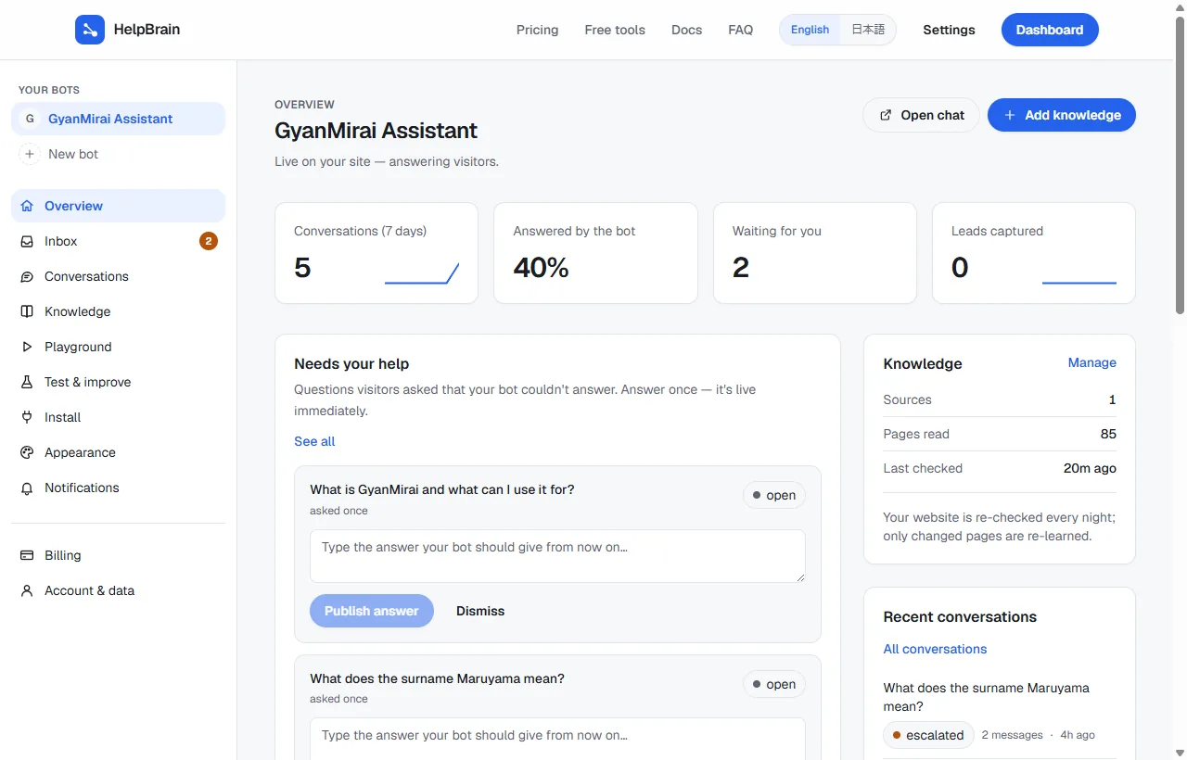Open FAQ in top navigation
1187x760 pixels.
coord(741,30)
